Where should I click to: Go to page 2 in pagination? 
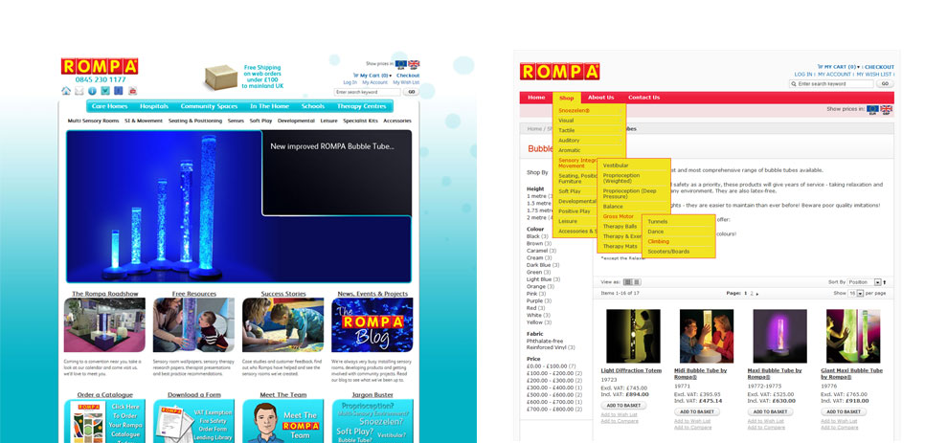[x=752, y=294]
